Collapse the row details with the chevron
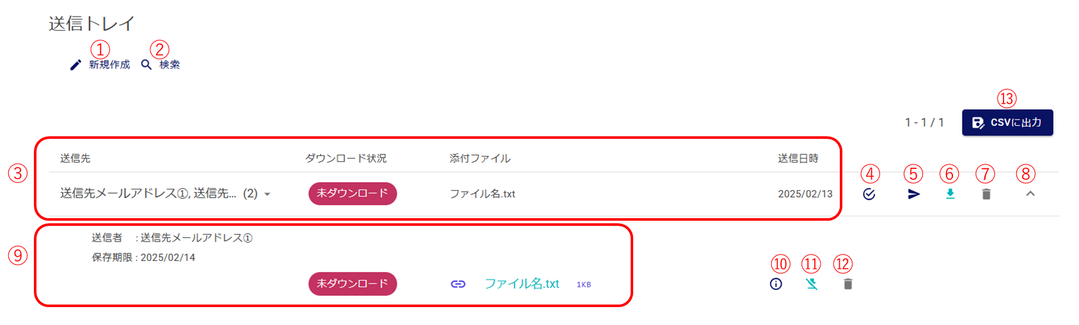This screenshot has width=1079, height=325. coord(1030,194)
